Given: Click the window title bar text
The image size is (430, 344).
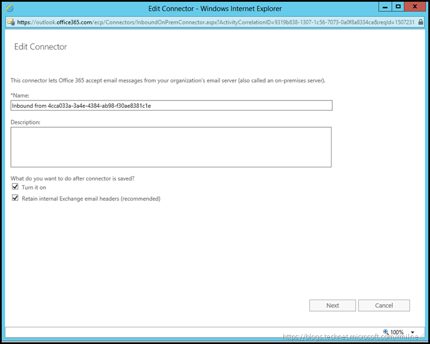Looking at the screenshot, I should click(214, 9).
